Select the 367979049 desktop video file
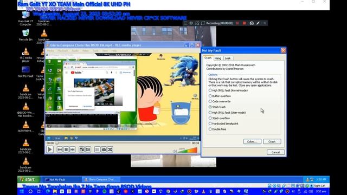Screen dimensions: 347x195 tap(25, 126)
